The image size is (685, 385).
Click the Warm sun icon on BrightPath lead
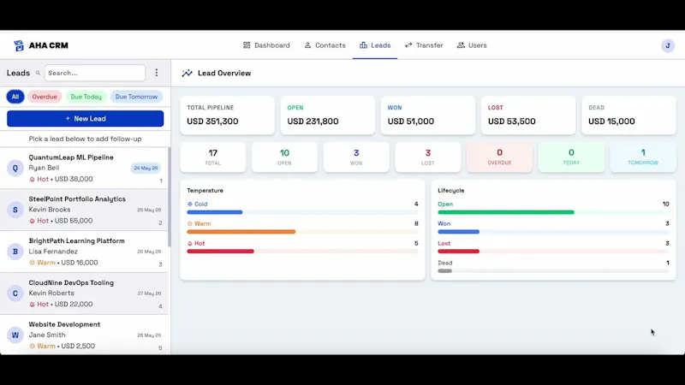(32, 263)
